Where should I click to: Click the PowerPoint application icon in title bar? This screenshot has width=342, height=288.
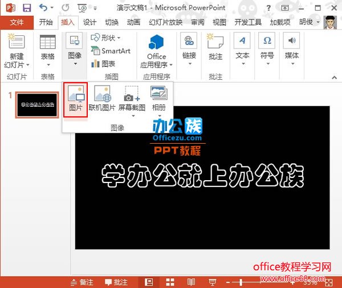coord(10,8)
